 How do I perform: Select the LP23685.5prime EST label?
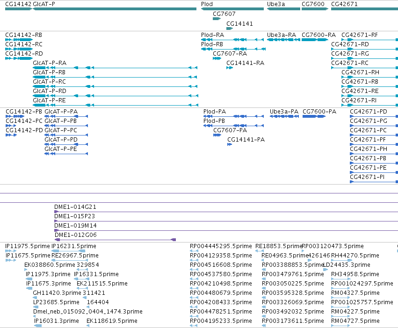click(56, 302)
